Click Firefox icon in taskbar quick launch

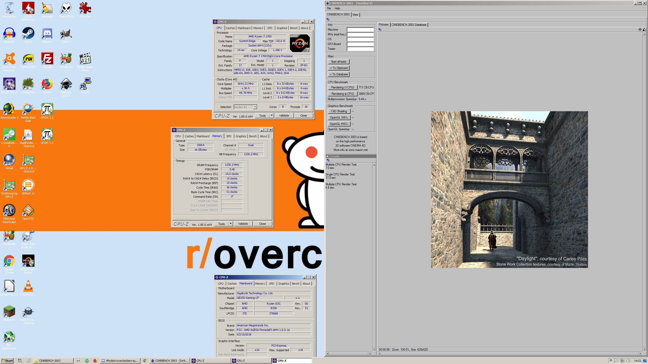click(95, 361)
